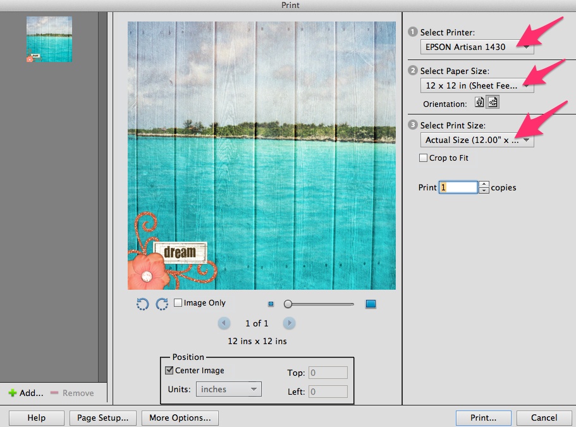Rotate the image clockwise
The height and width of the screenshot is (427, 576).
pyautogui.click(x=162, y=304)
